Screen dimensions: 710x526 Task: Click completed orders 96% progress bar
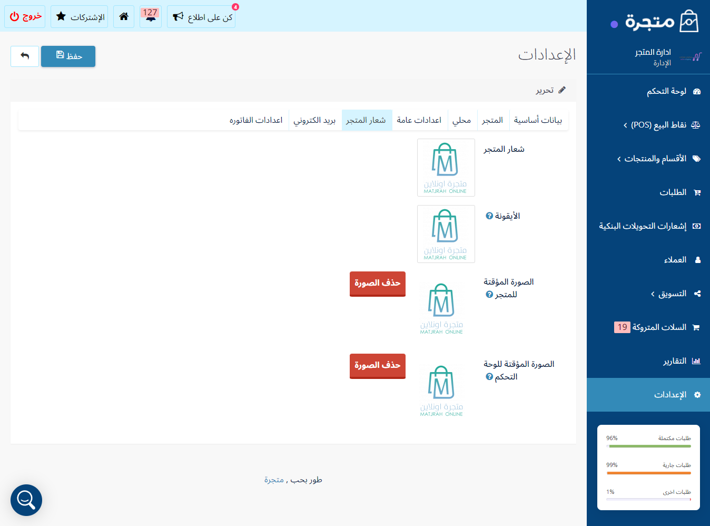point(648,446)
